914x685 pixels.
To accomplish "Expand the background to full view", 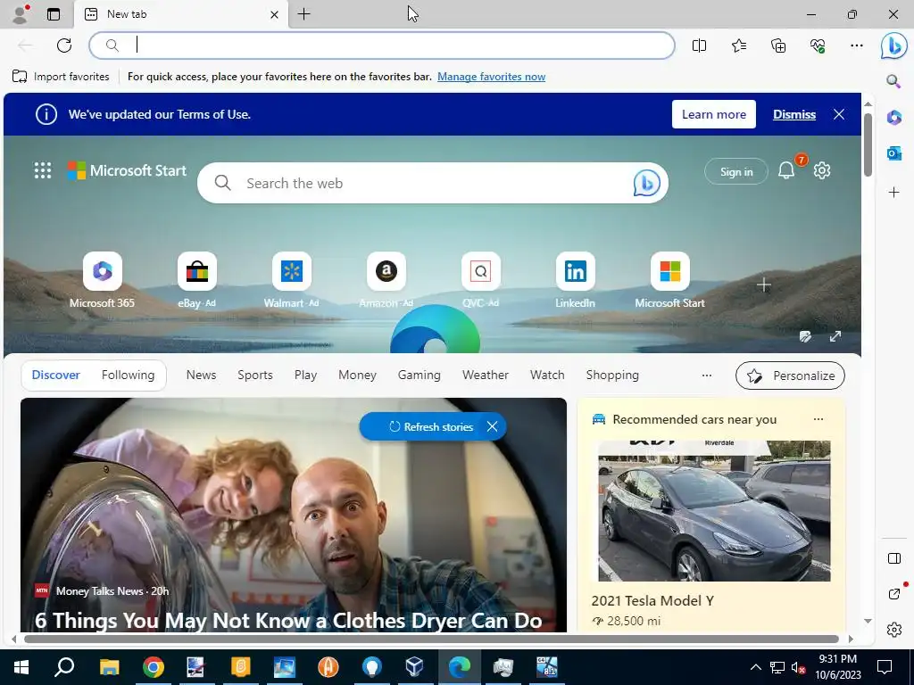I will [835, 336].
